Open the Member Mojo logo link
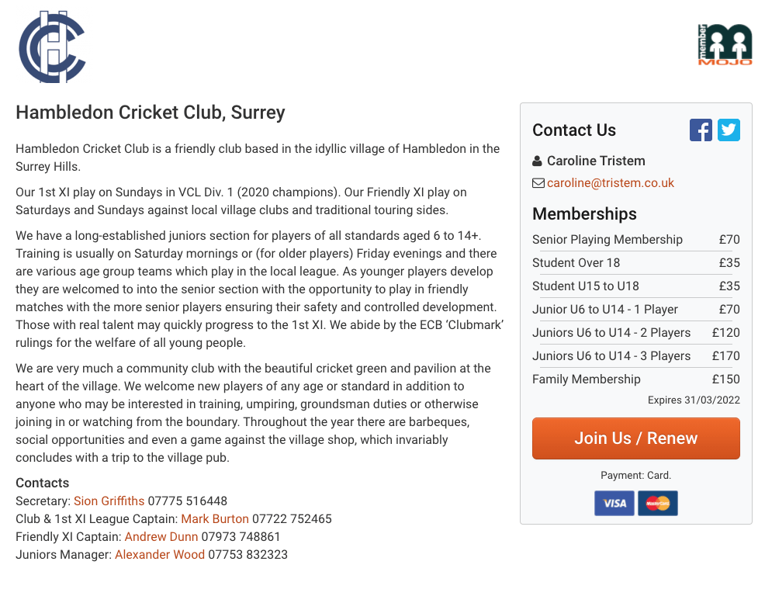This screenshot has width=765, height=596. tap(725, 45)
